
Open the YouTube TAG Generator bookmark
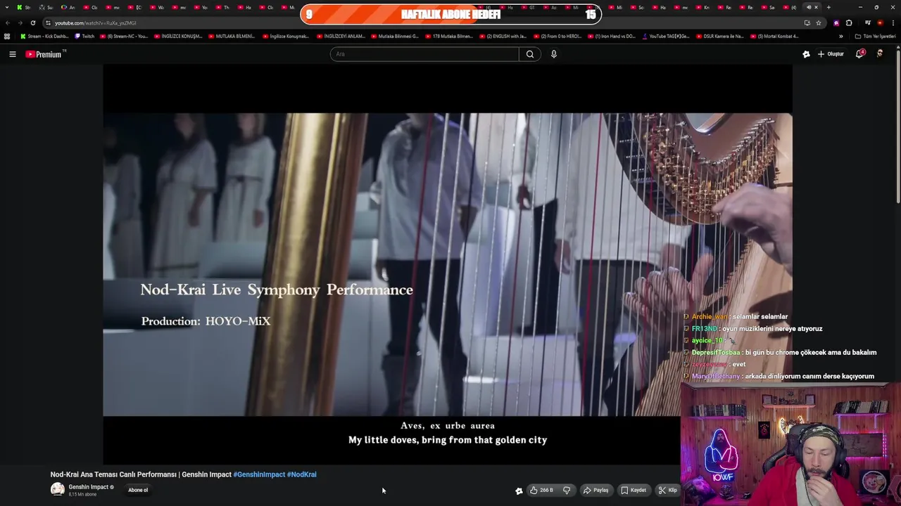pyautogui.click(x=666, y=36)
